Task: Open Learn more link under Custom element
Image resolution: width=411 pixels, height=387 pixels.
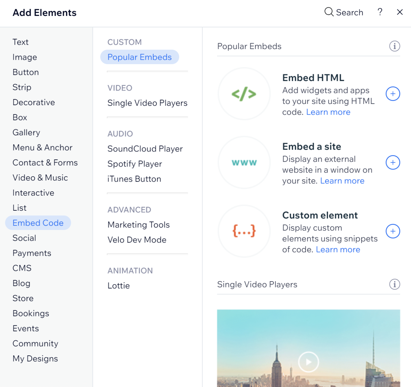Action: tap(338, 250)
